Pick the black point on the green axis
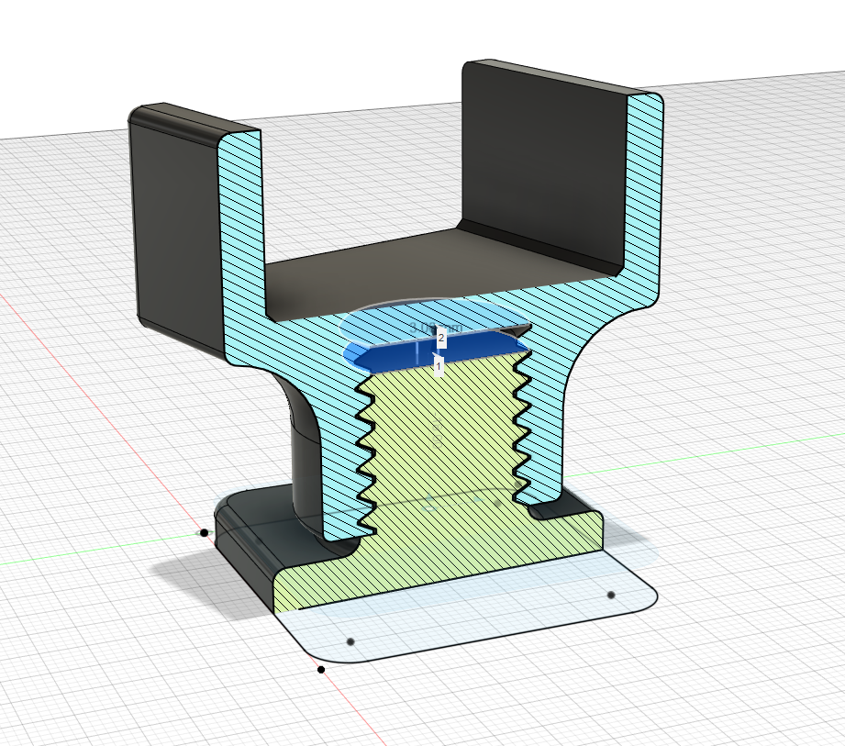 [x=204, y=533]
